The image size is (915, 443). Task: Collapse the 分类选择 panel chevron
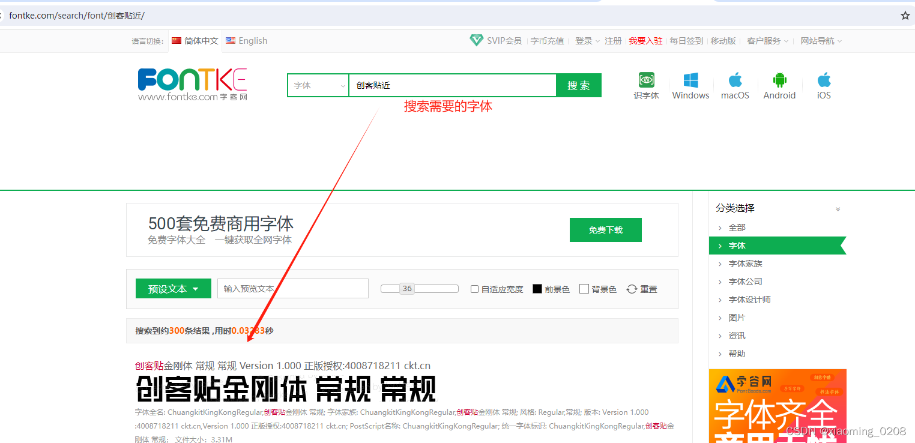(x=838, y=209)
